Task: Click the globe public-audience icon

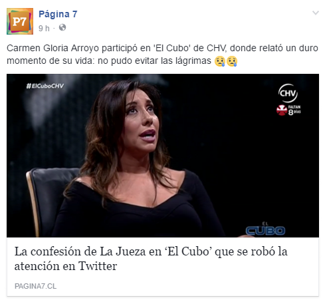Action: click(62, 28)
